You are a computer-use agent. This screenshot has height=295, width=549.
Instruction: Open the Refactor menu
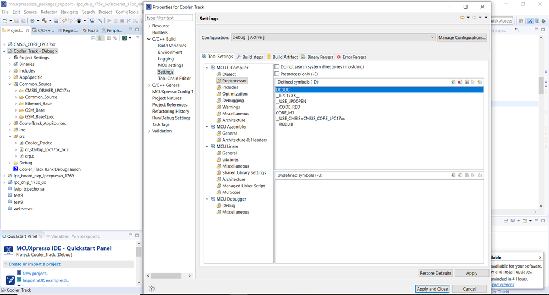click(x=48, y=12)
